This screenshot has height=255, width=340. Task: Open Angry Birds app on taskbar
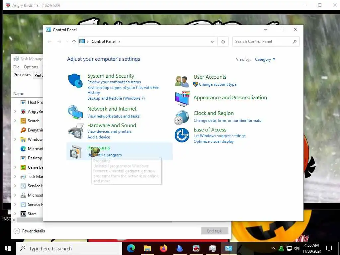(196, 248)
